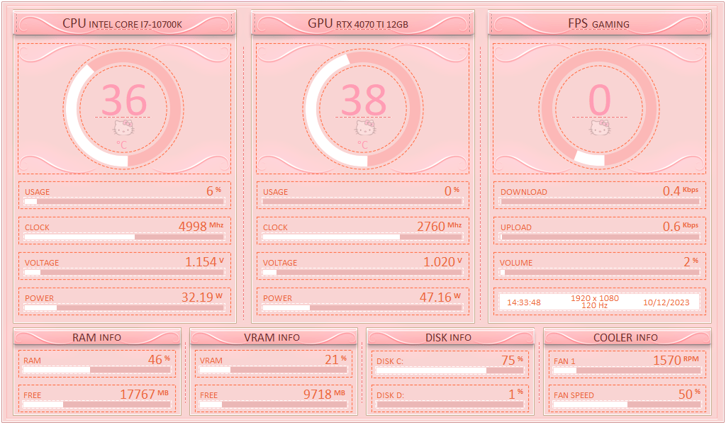726x425 pixels.
Task: Click the 1920 x 1080 resolution text
Action: click(595, 298)
